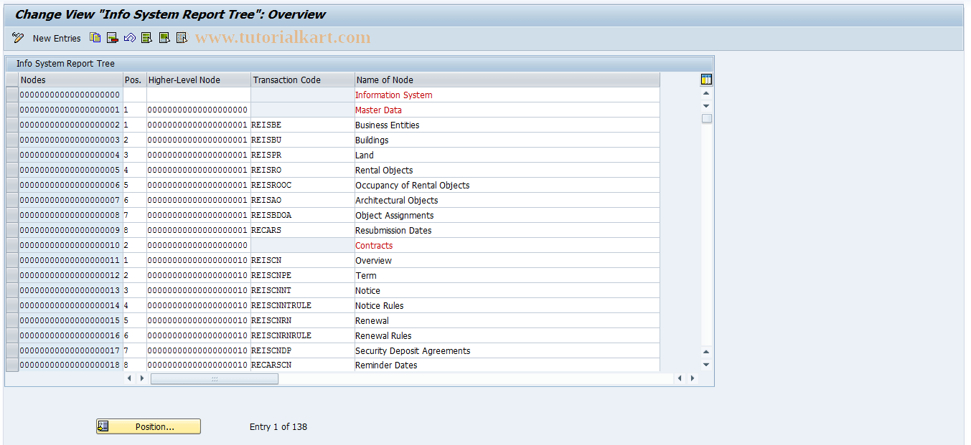Select the row checkbox for node REISBE
This screenshot has width=971, height=445.
(x=11, y=125)
